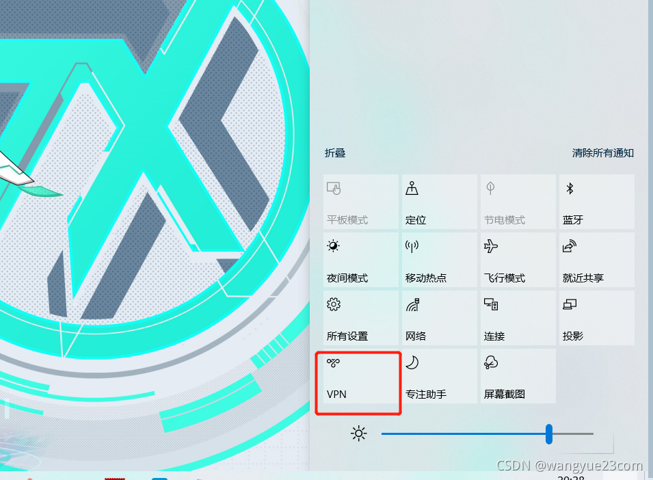Open the 连接 connect tile
The image size is (653, 480).
(518, 318)
